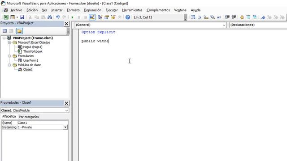Click the Clear All Bookmarks icon

(283, 17)
